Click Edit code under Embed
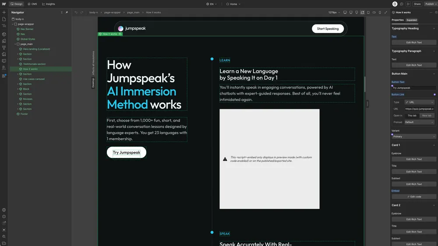This screenshot has height=246, width=438. (x=414, y=197)
